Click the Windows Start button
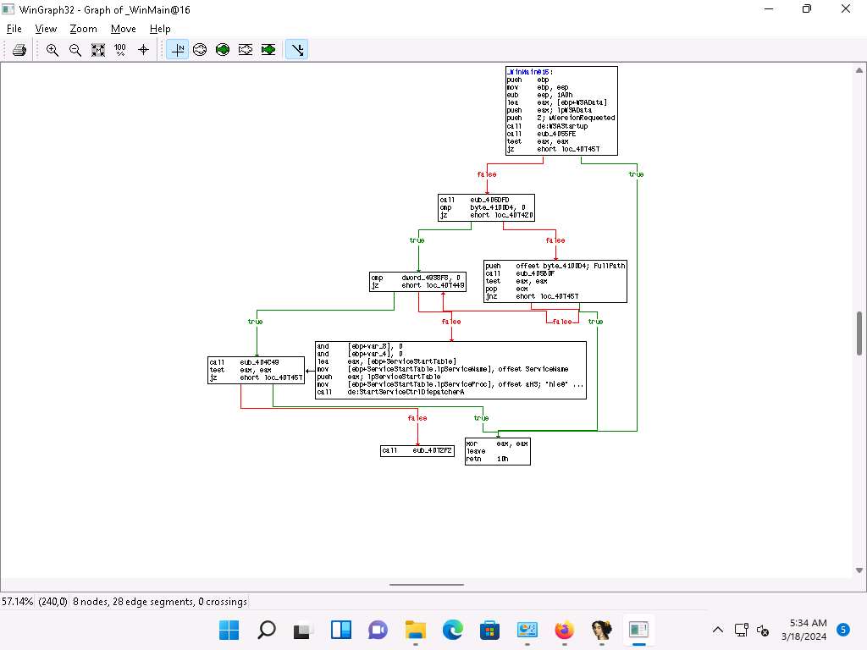This screenshot has height=650, width=867. click(229, 630)
